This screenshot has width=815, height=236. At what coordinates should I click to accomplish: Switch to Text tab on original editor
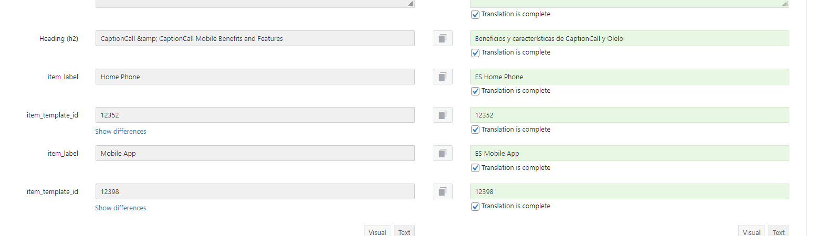pos(404,231)
